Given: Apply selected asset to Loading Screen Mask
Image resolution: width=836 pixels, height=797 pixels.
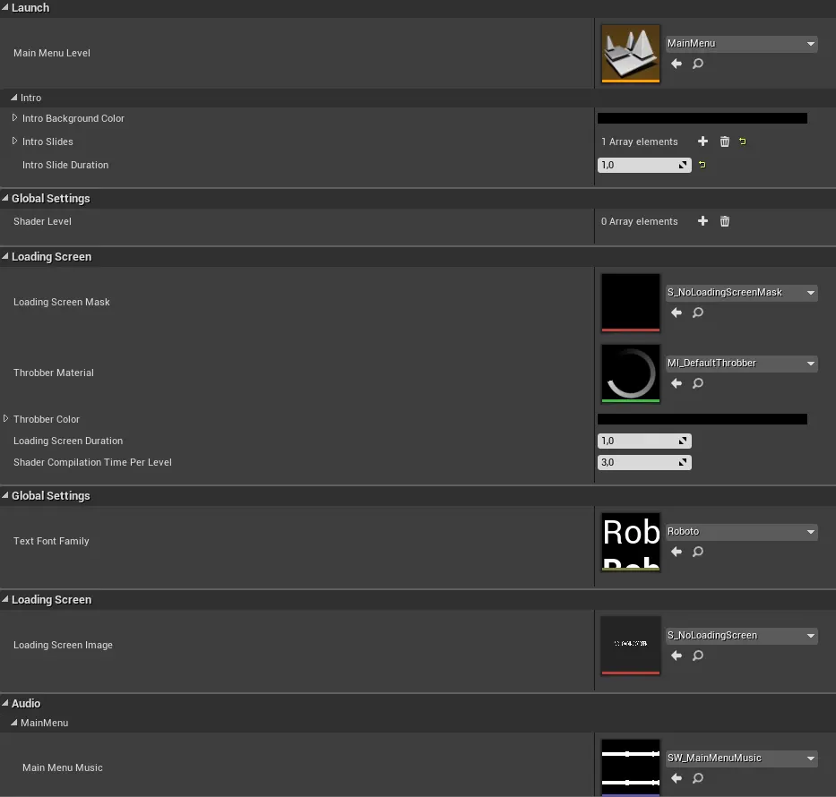Looking at the screenshot, I should point(677,313).
